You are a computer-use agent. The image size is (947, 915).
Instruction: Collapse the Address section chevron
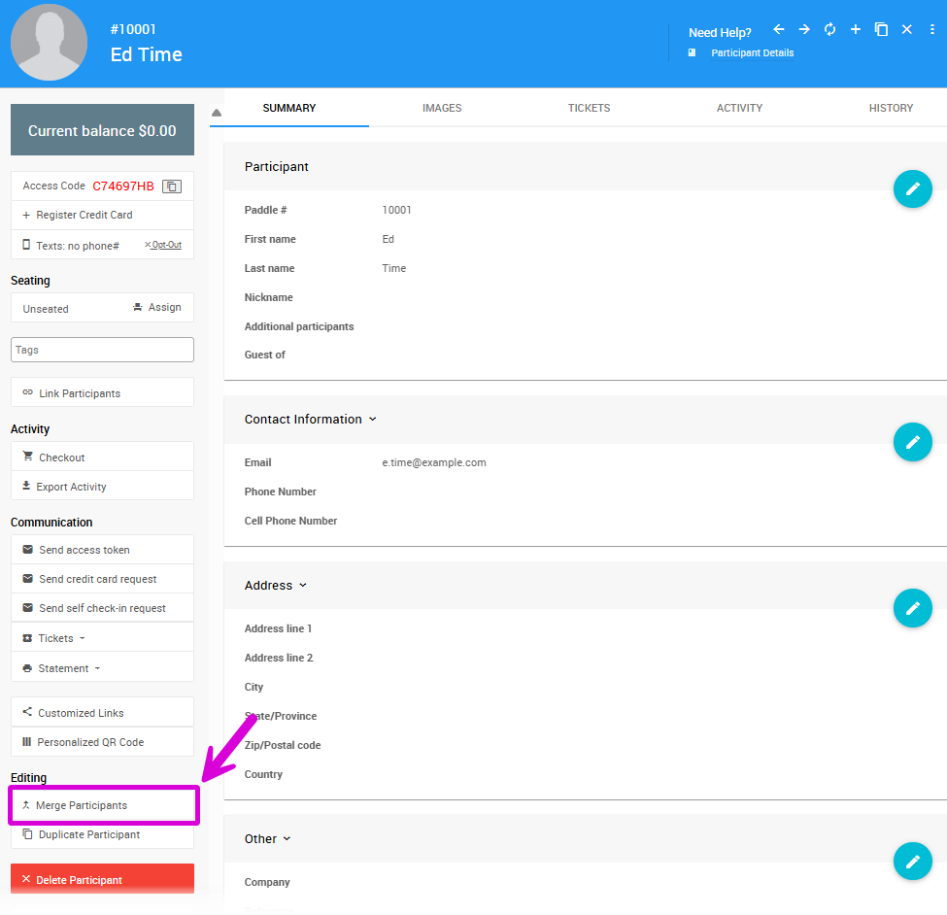303,586
